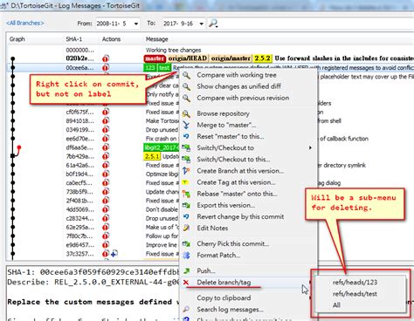Select Cherry Pick this commit
Screen dimensions: 414x321
(232, 243)
